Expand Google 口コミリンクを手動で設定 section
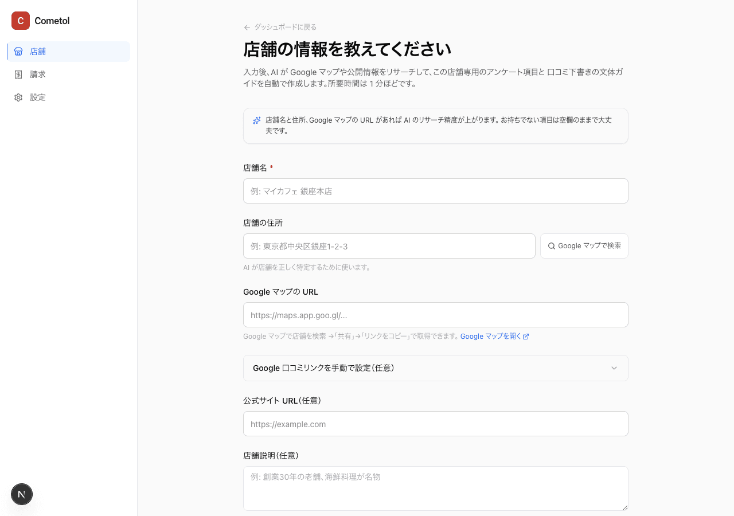 (436, 368)
